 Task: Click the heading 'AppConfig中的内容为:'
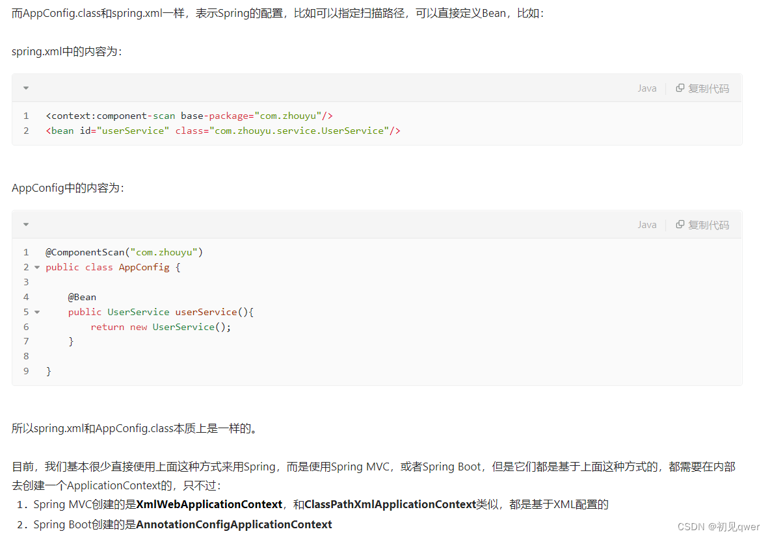[68, 188]
